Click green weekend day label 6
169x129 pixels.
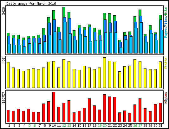(35, 125)
